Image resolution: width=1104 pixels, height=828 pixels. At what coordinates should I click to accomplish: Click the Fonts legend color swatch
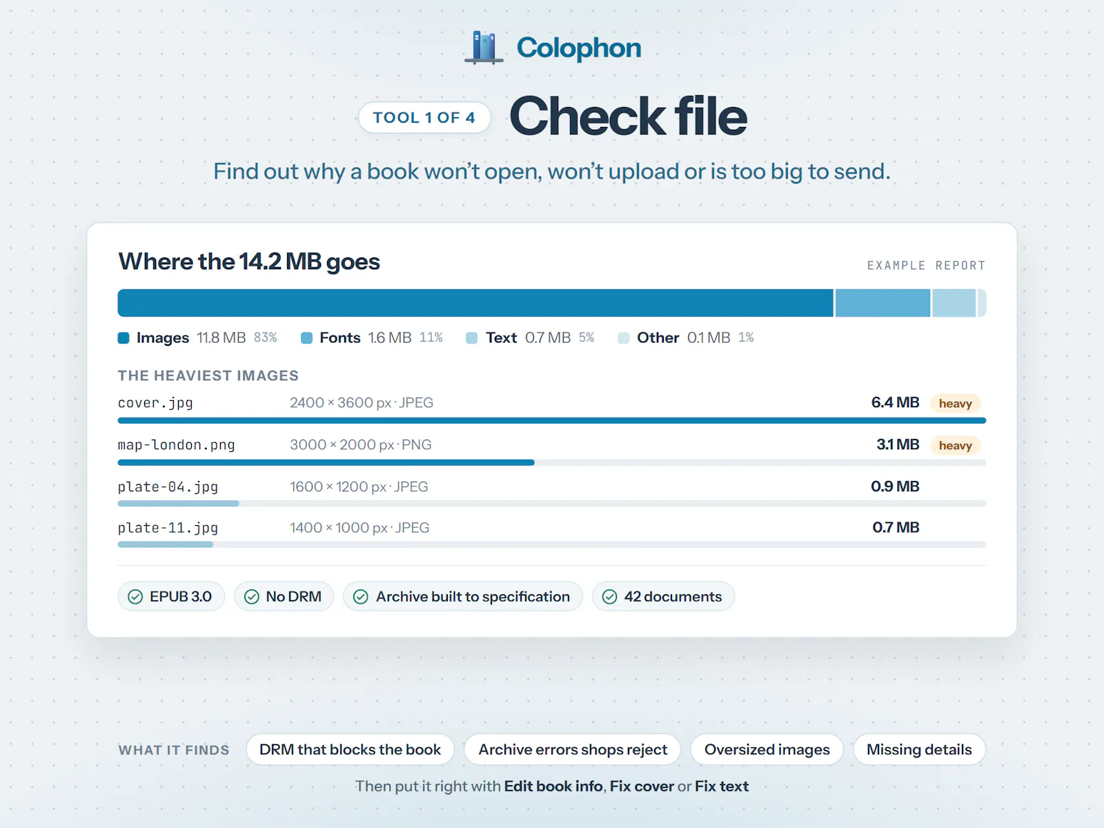point(306,338)
